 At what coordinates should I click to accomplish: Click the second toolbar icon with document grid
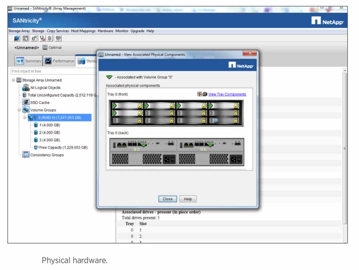(26, 38)
